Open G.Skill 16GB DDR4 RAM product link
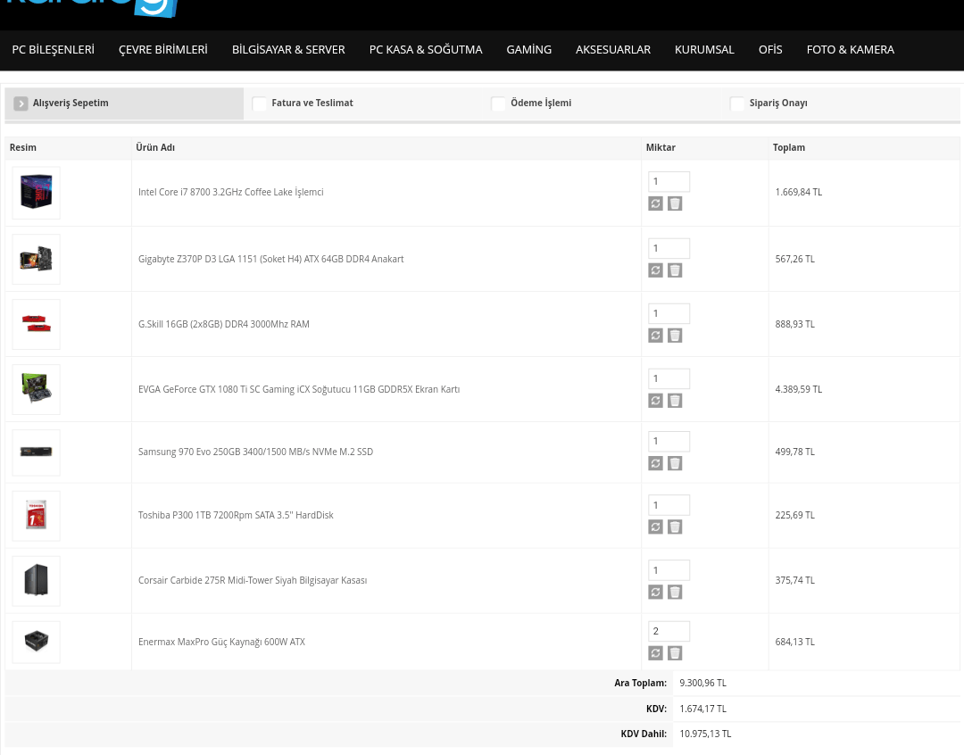Image resolution: width=964 pixels, height=755 pixels. coord(224,325)
